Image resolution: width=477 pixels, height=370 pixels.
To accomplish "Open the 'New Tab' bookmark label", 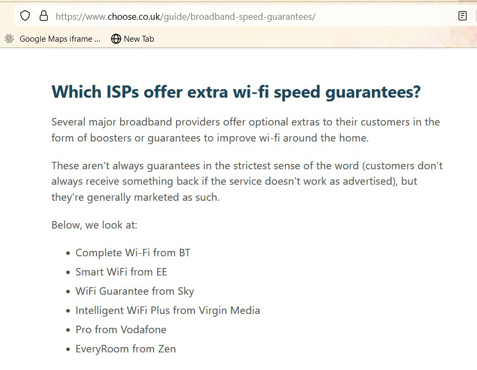I will coord(139,38).
